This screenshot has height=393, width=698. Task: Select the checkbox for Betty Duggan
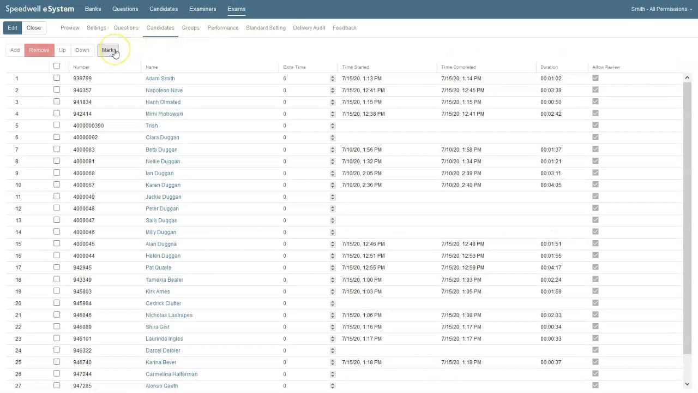tap(57, 149)
